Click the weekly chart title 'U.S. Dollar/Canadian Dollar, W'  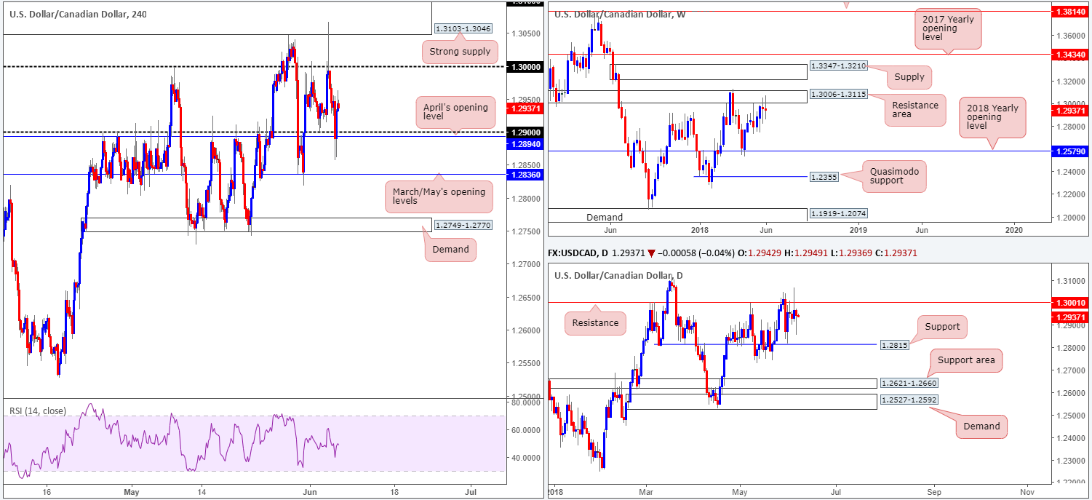coord(620,14)
